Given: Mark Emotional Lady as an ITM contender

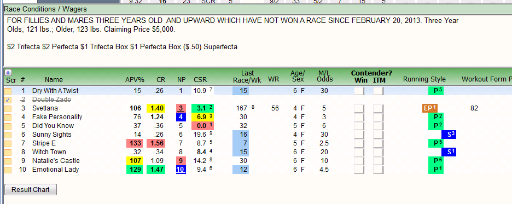Looking at the screenshot, I should (x=378, y=170).
